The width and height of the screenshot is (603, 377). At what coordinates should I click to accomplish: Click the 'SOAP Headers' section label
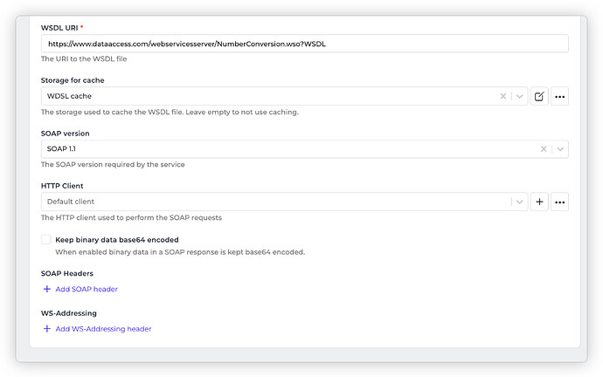coord(67,274)
